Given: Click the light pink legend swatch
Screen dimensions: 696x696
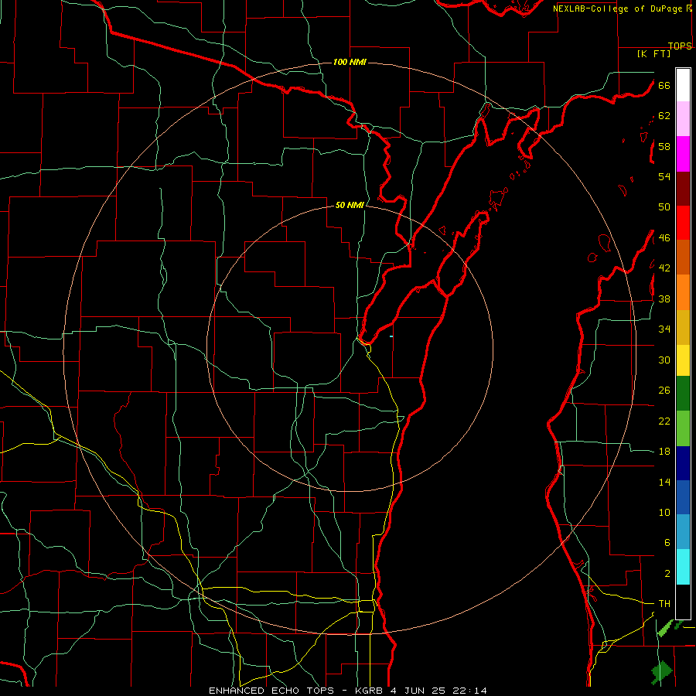Looking at the screenshot, I should 683,118.
